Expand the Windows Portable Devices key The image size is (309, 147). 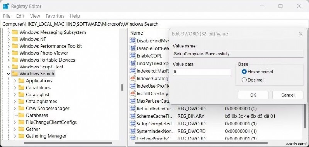8,60
